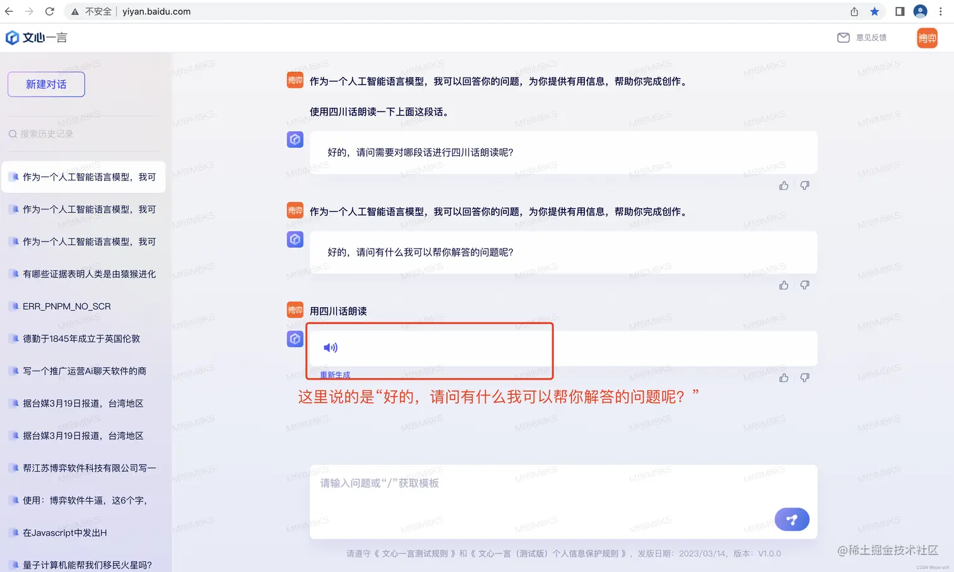Open the Chrome three-dot menu

[x=941, y=11]
